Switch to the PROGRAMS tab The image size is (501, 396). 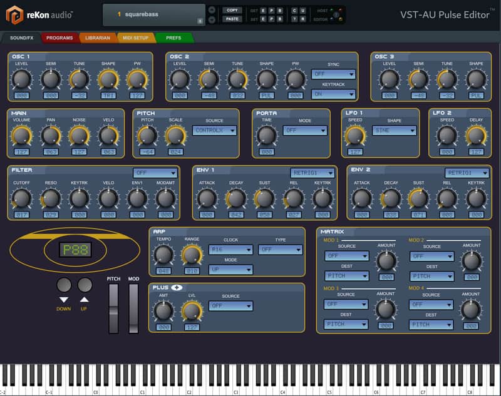click(59, 38)
